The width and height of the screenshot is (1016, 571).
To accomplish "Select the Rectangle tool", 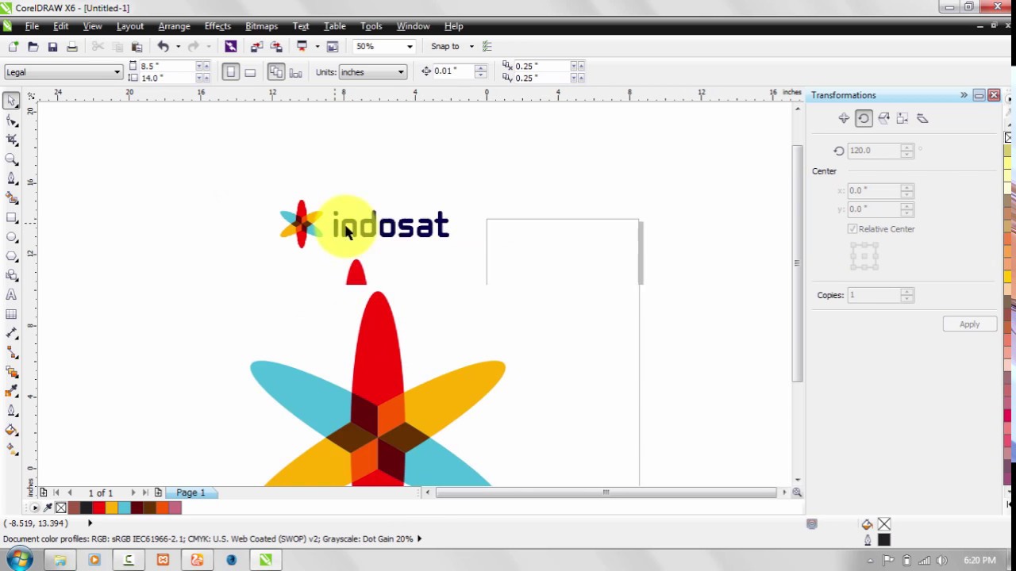I will [11, 217].
